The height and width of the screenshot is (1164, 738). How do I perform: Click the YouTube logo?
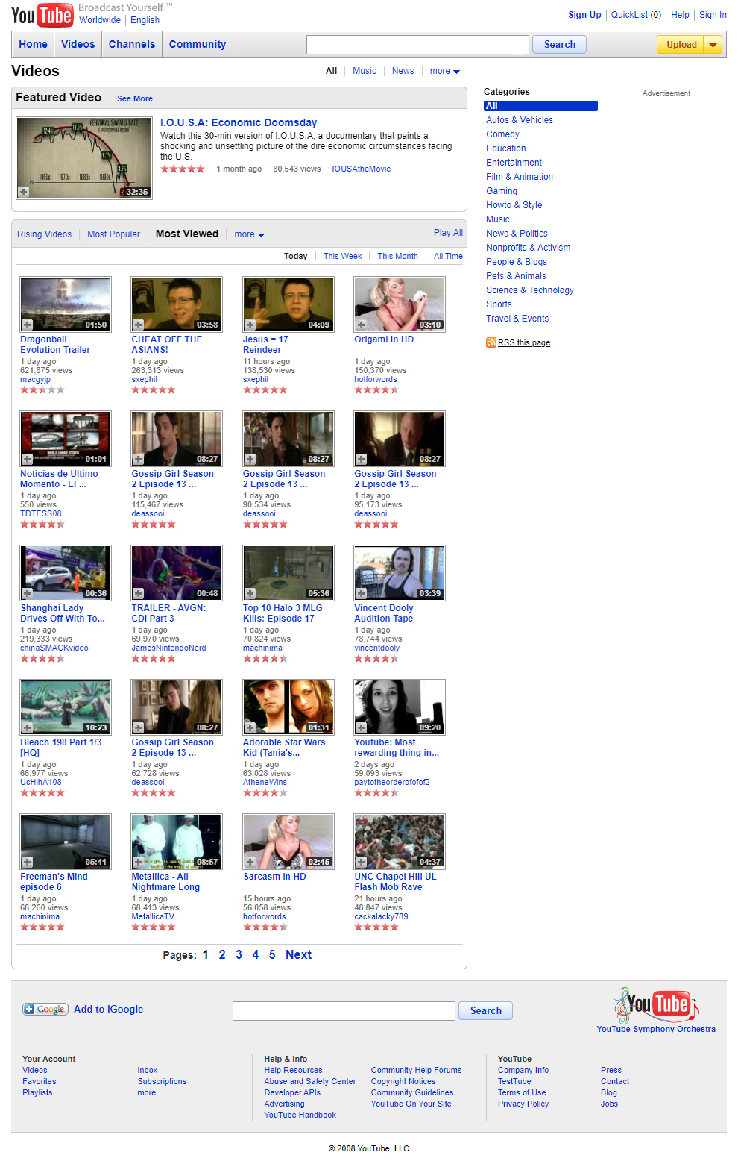coord(42,15)
